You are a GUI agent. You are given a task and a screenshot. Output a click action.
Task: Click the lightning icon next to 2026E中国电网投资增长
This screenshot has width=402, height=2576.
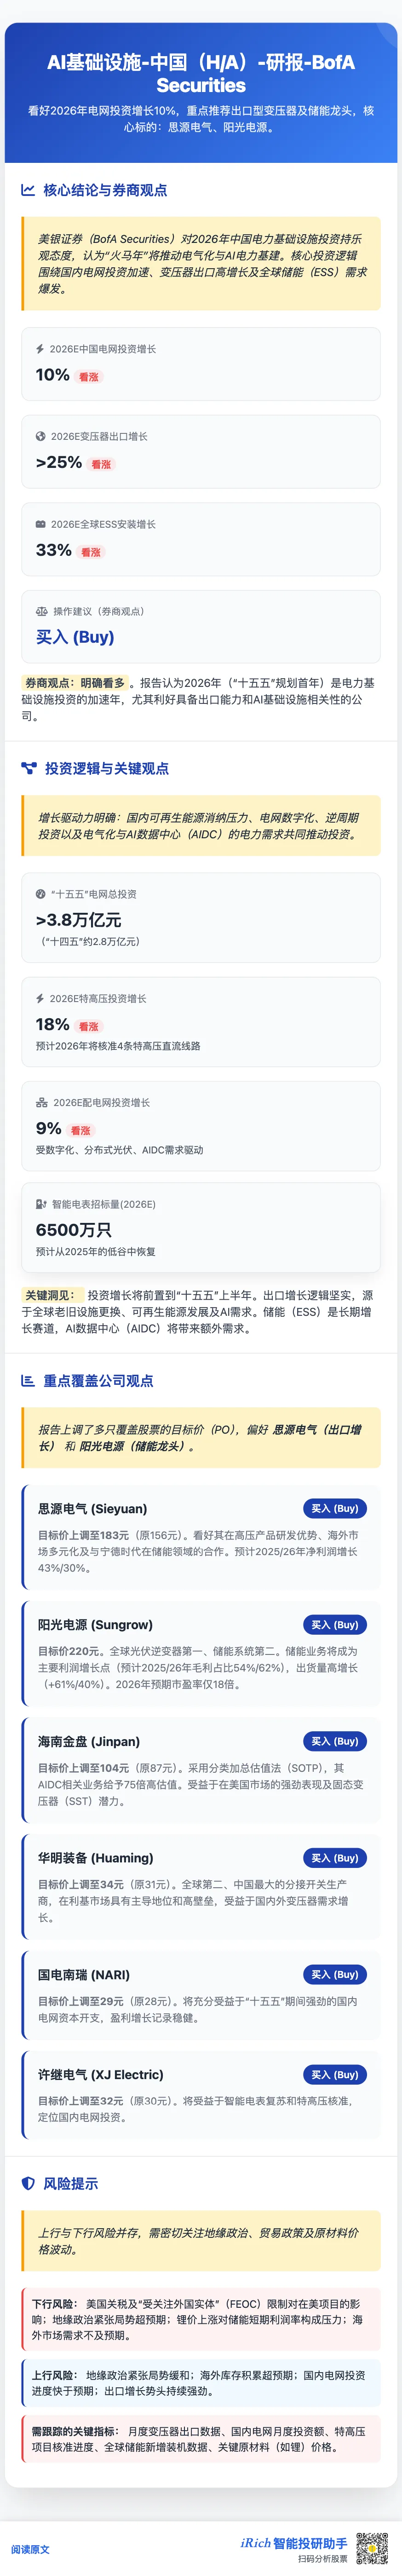coord(40,349)
